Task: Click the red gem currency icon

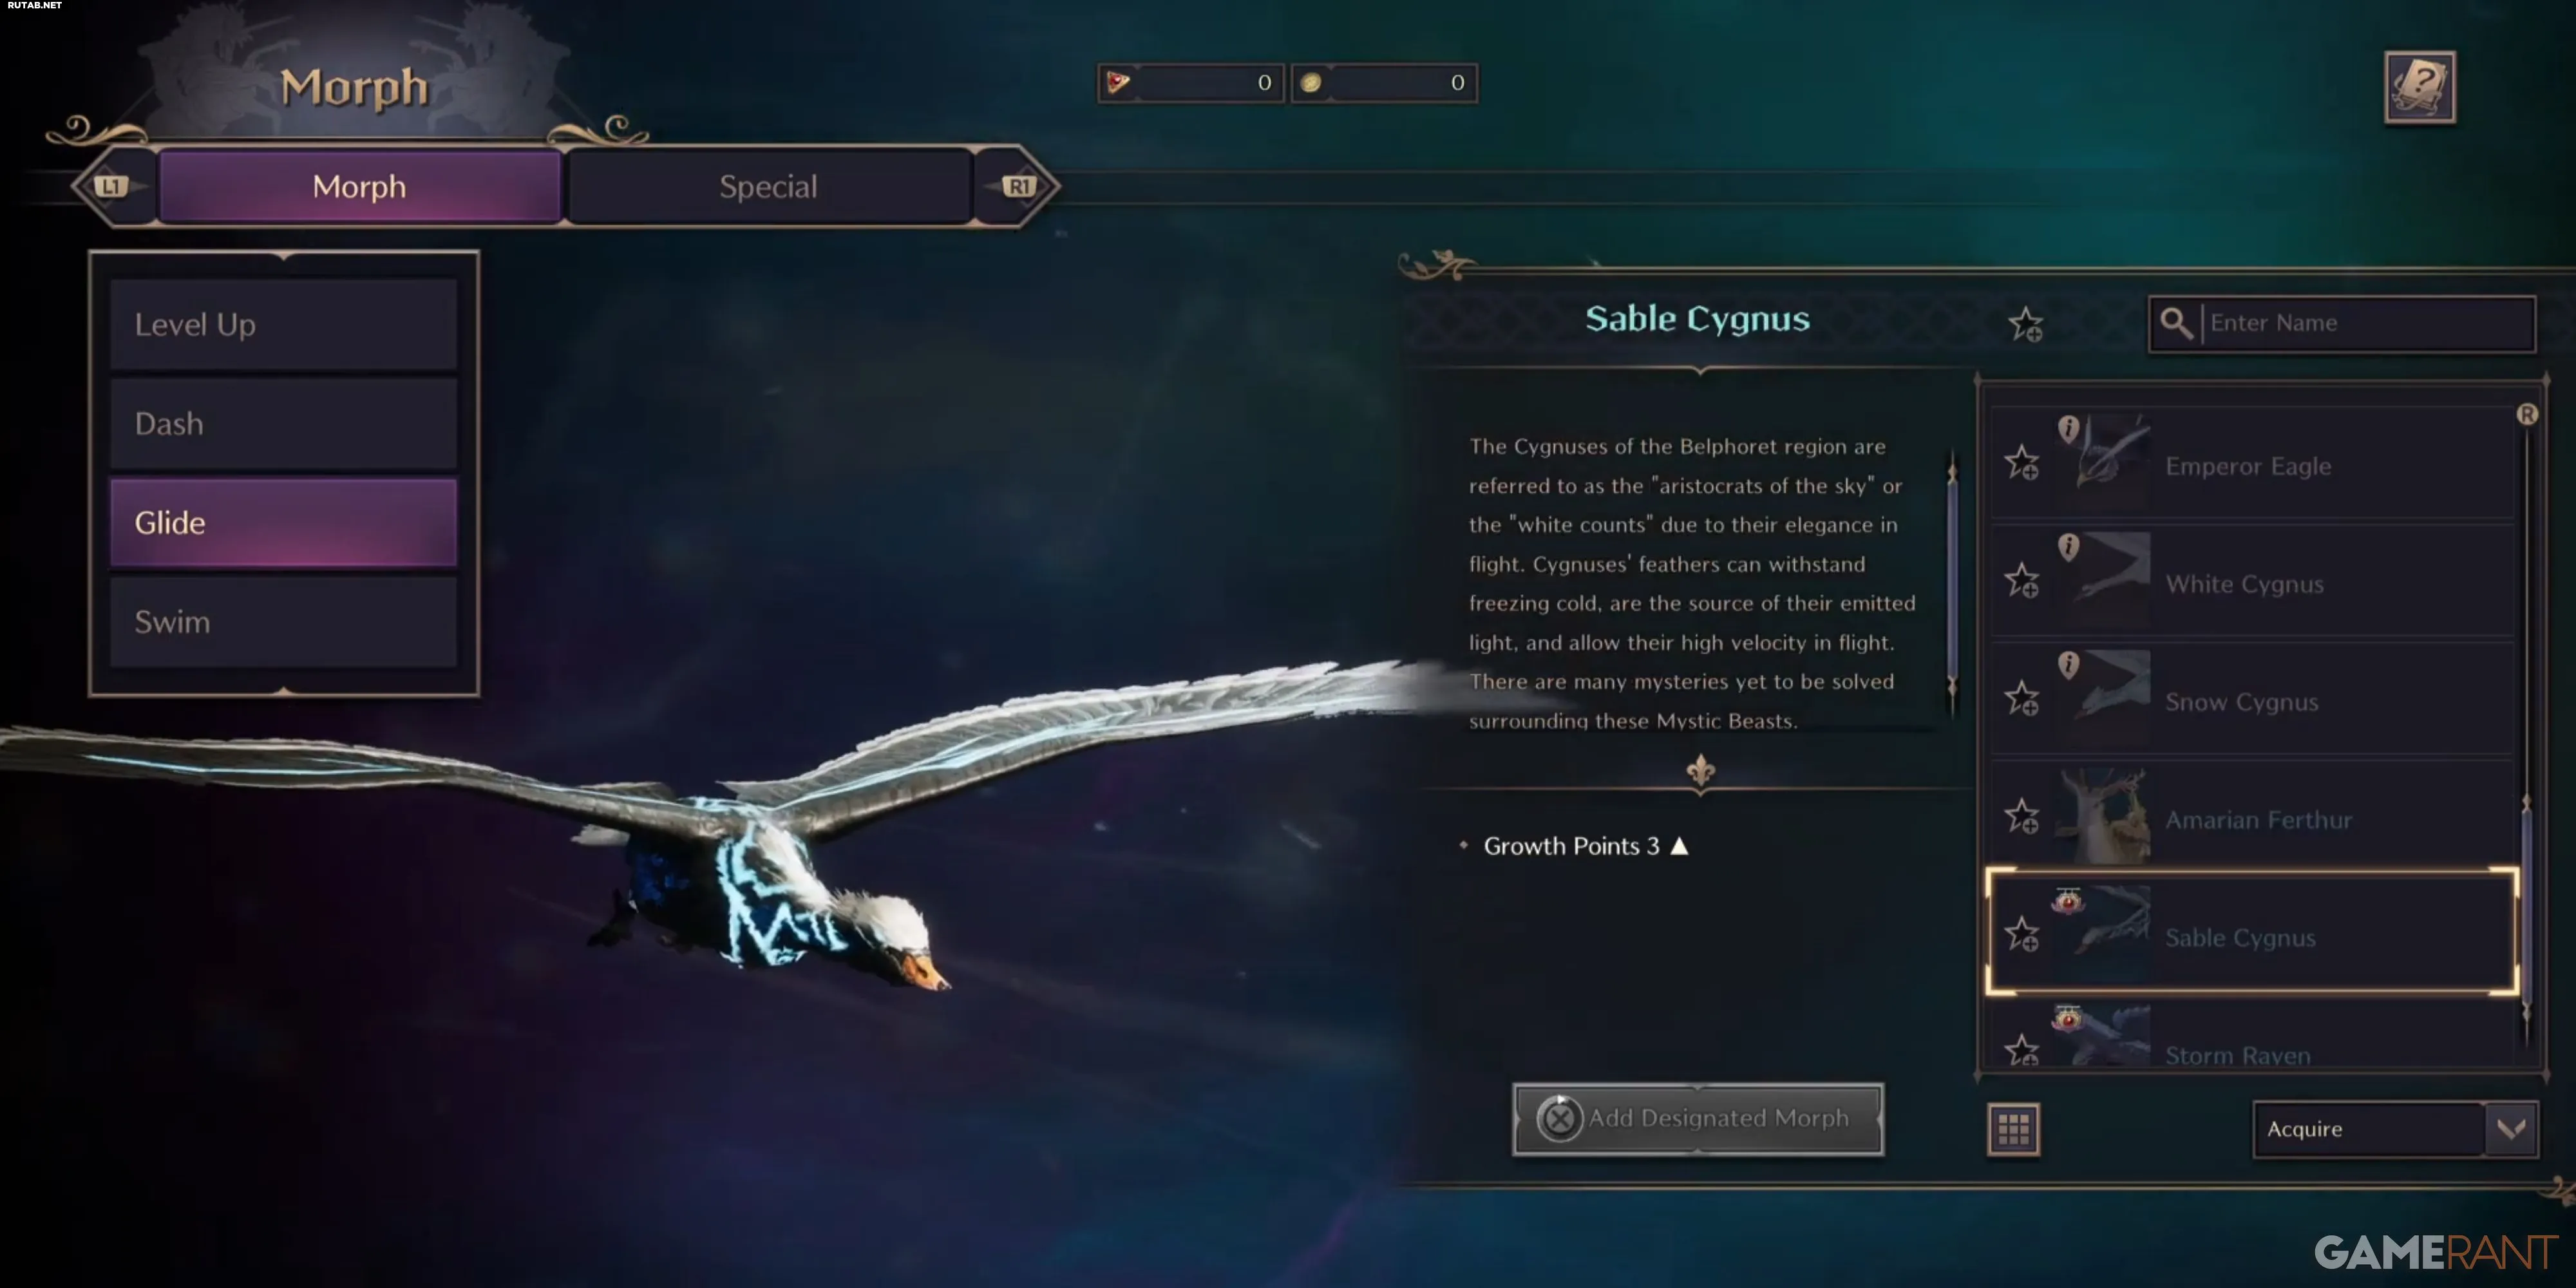Action: tap(1118, 82)
